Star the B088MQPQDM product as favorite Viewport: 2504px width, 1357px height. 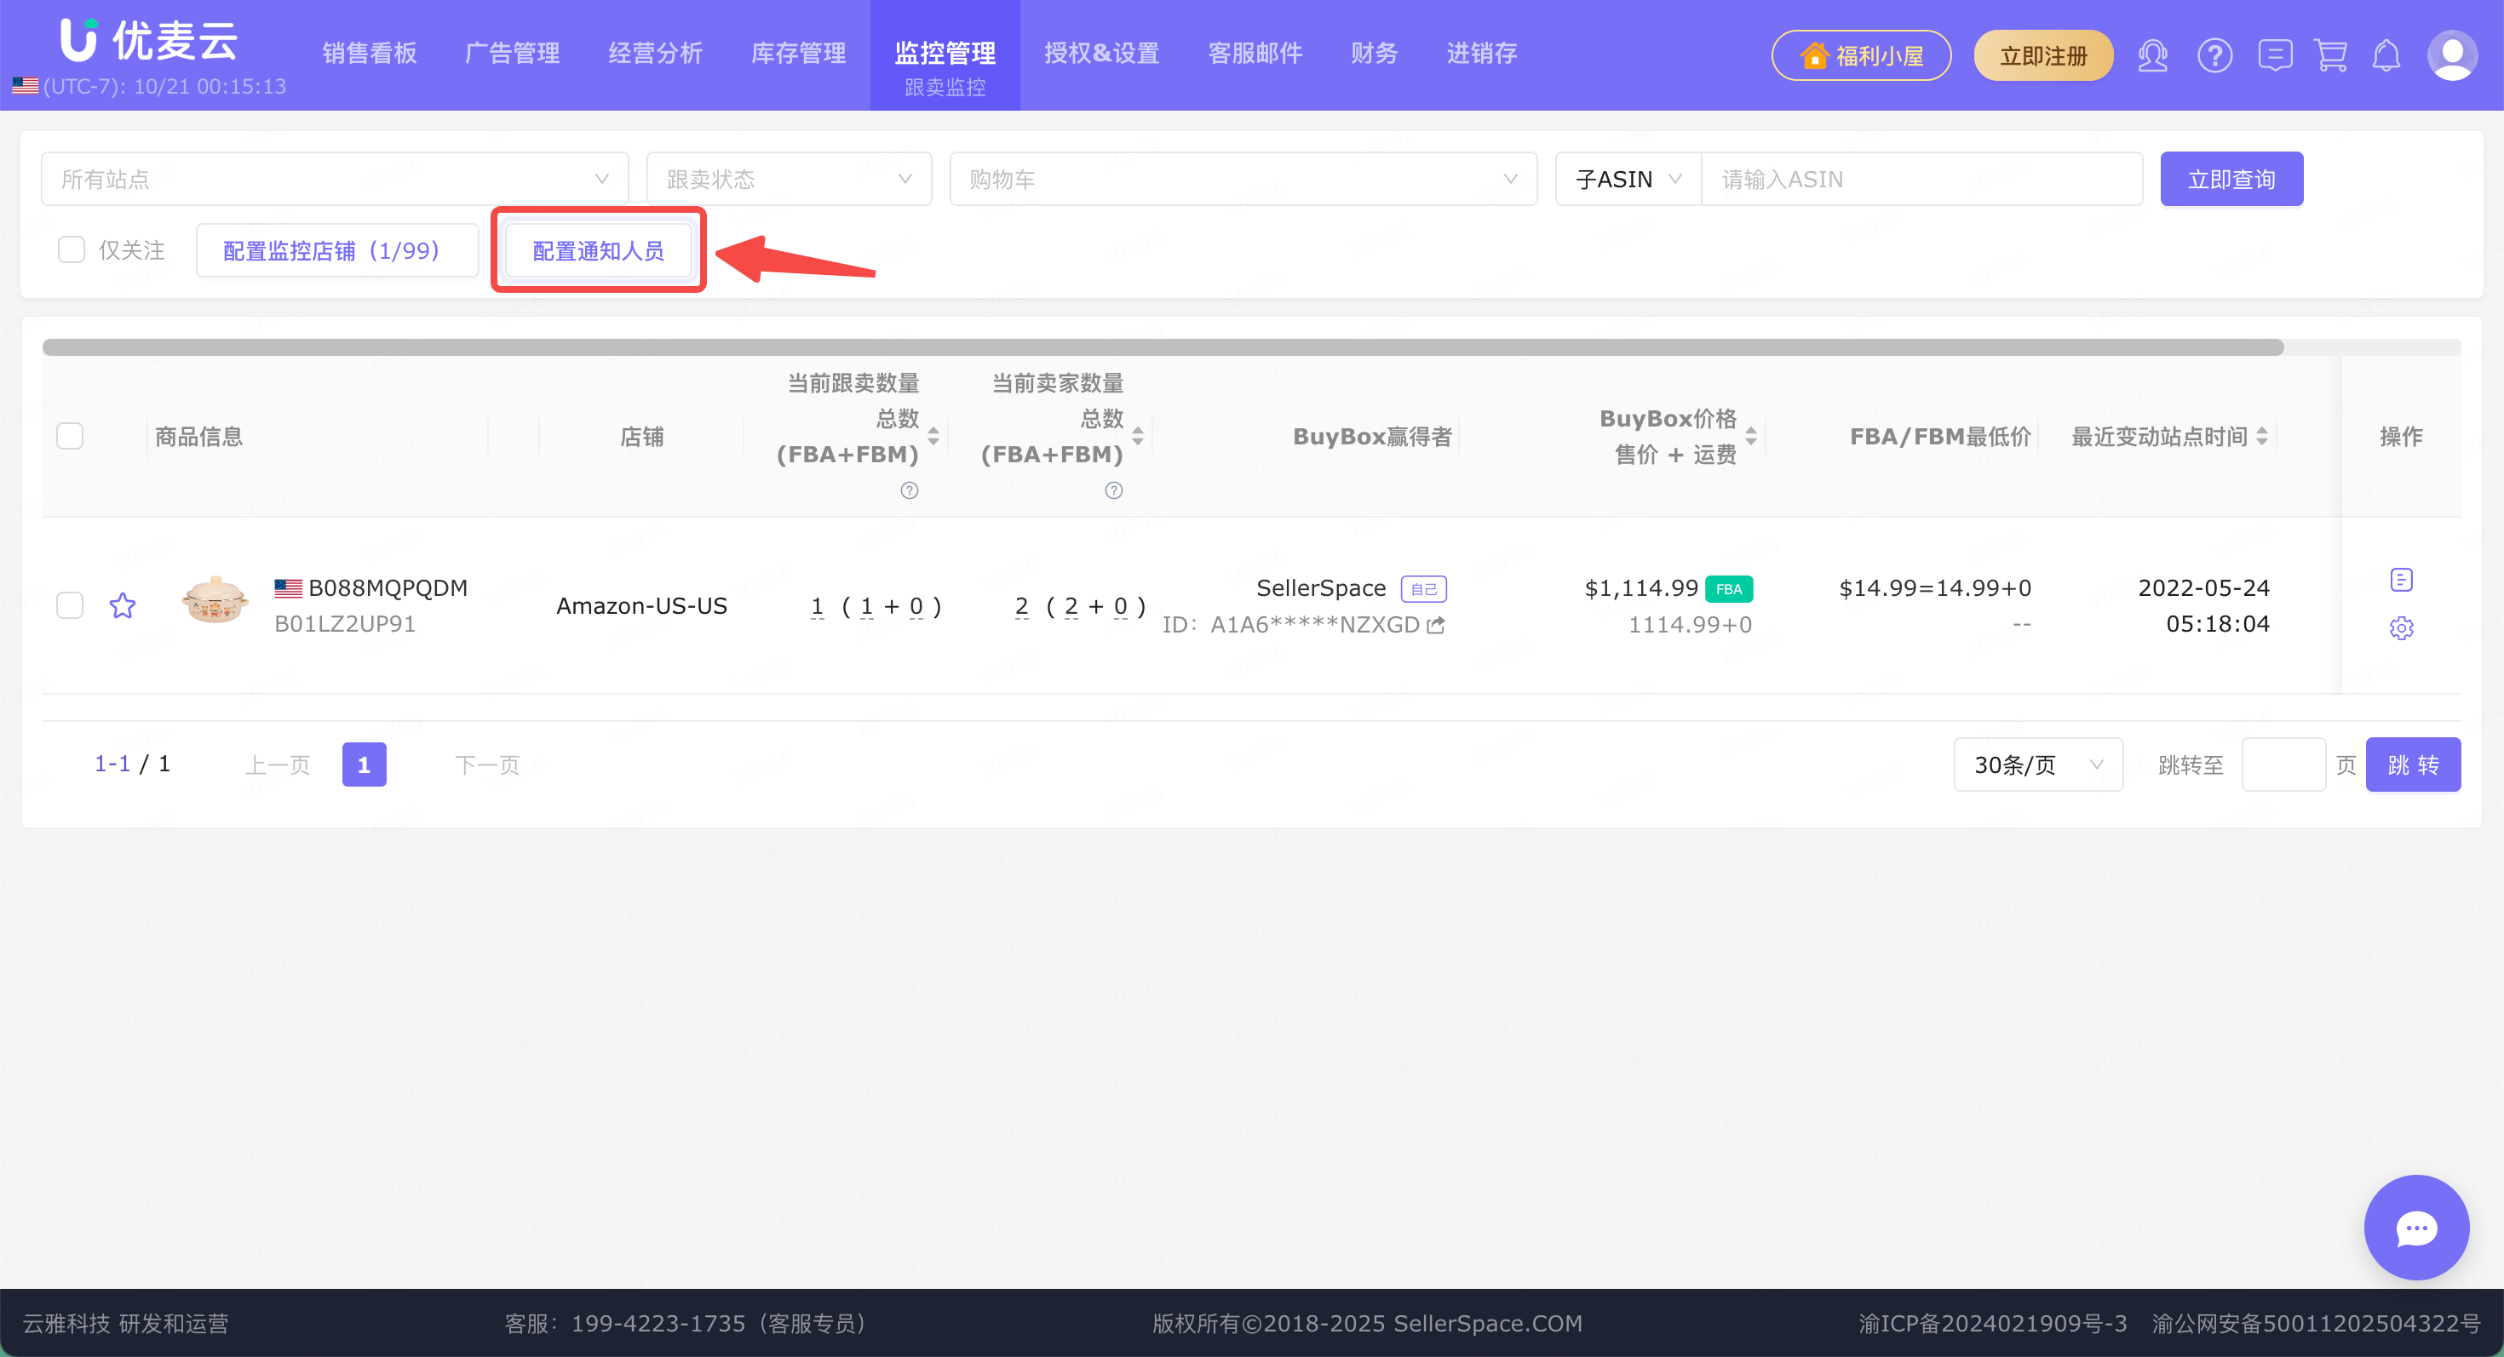(123, 606)
